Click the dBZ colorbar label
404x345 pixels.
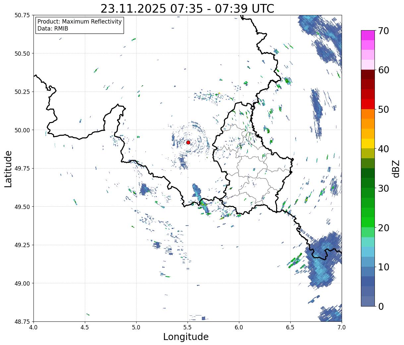[x=396, y=169]
